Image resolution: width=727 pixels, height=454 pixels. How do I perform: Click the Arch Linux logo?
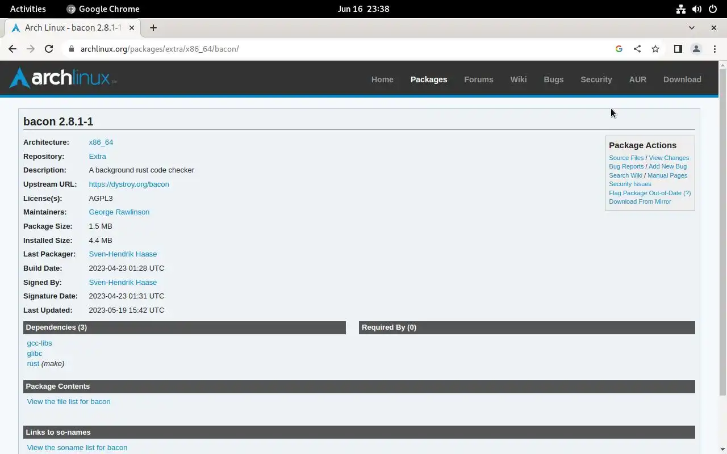[x=63, y=78]
